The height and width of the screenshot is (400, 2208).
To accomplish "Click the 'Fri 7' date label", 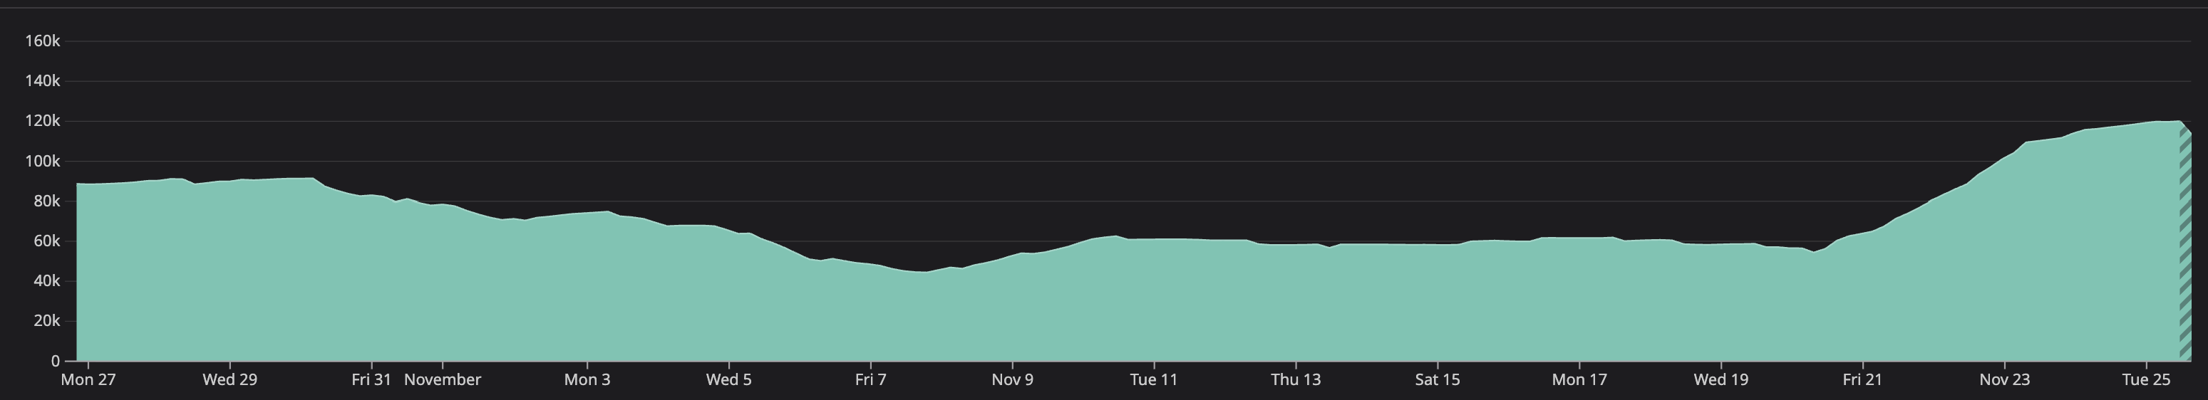I will pyautogui.click(x=870, y=379).
